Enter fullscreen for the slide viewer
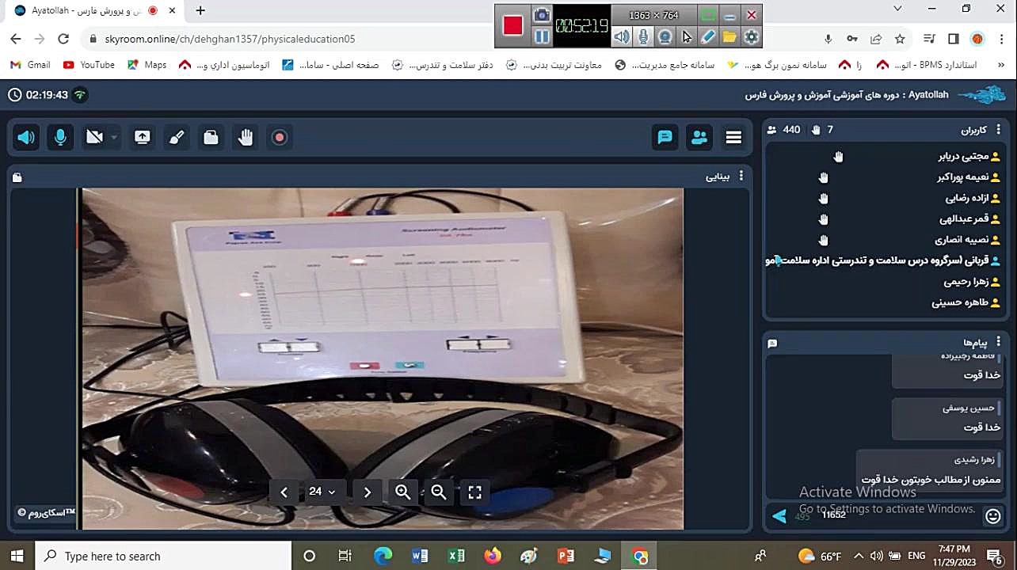Screen dimensions: 1017x570 (x=474, y=492)
